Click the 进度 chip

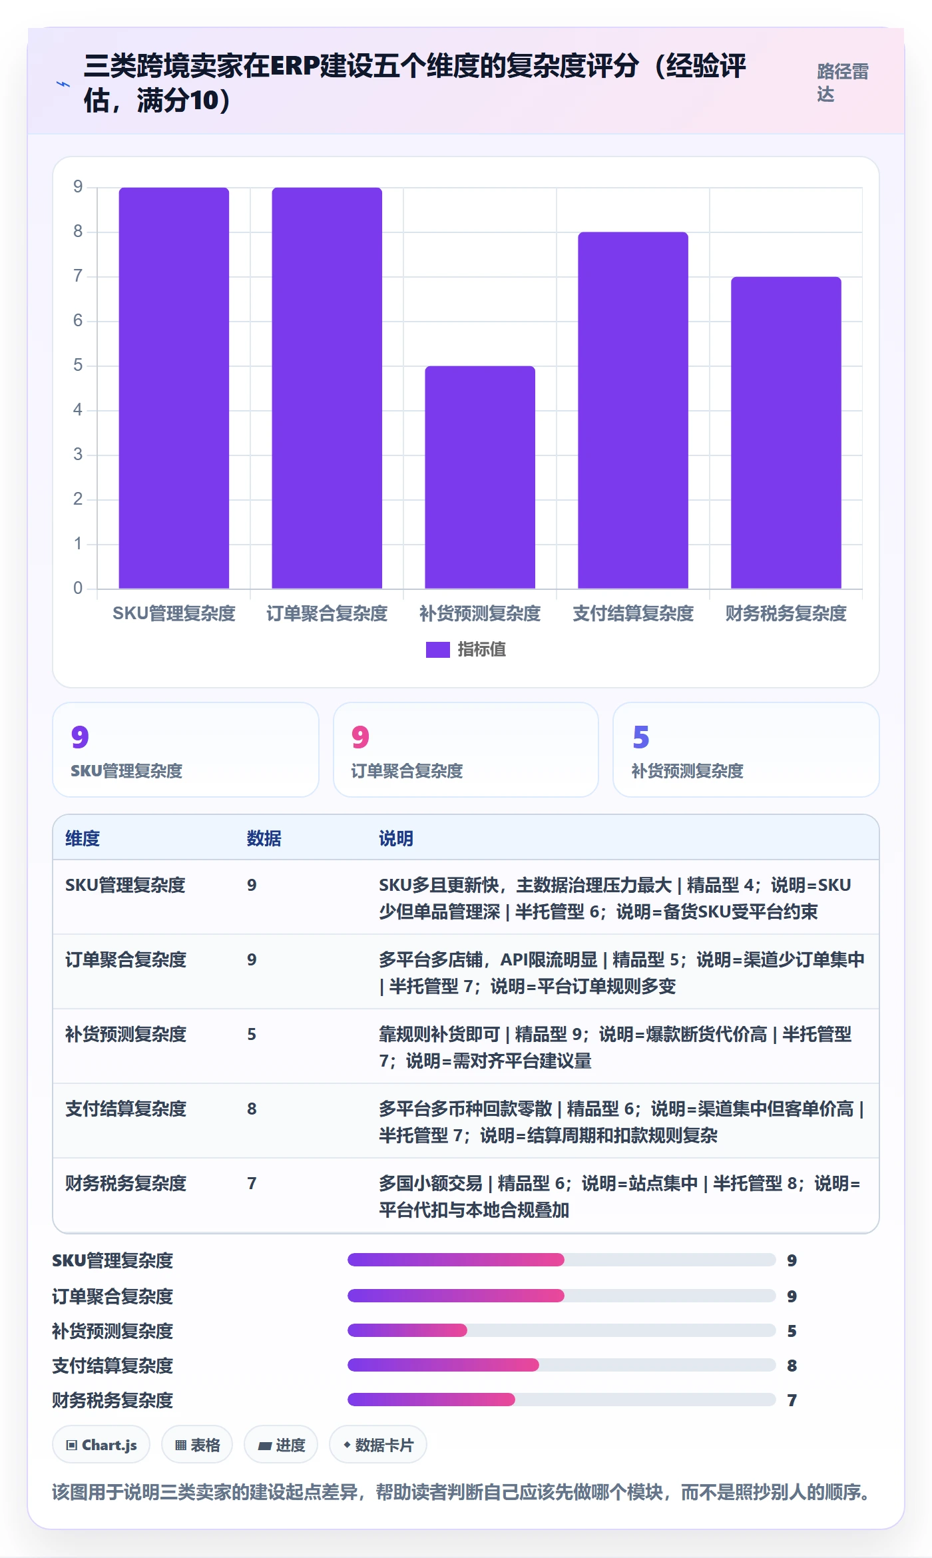tap(281, 1445)
